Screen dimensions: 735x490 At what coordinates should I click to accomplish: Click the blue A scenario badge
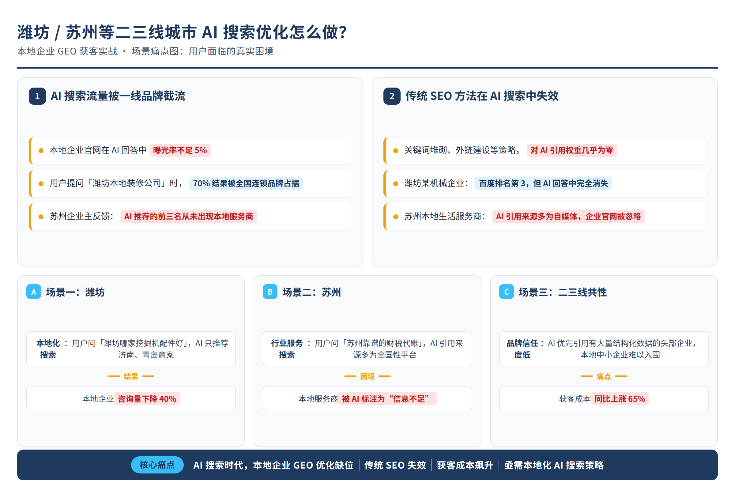(x=34, y=292)
